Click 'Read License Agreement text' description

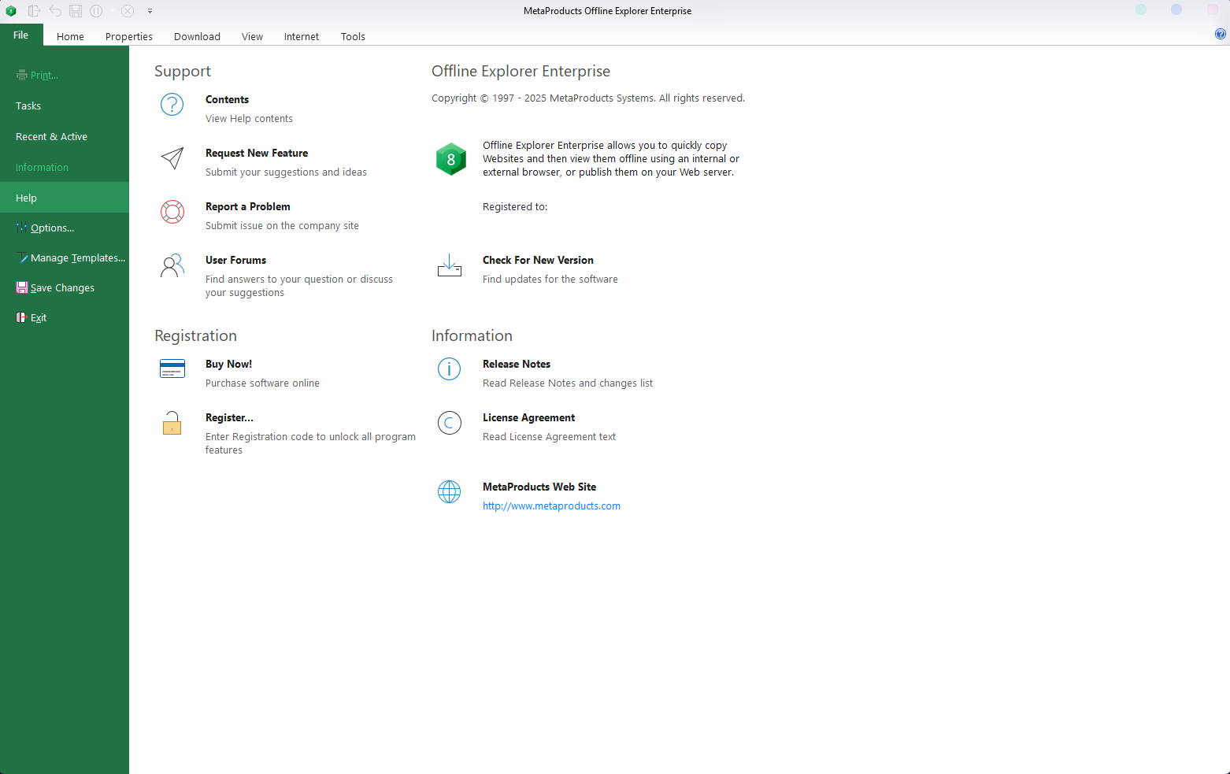(549, 437)
